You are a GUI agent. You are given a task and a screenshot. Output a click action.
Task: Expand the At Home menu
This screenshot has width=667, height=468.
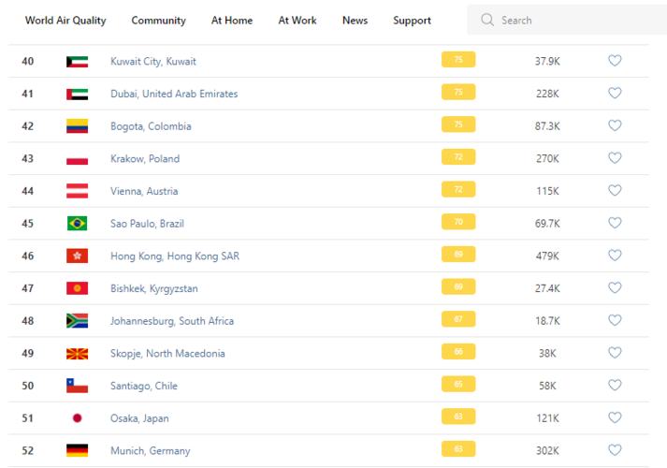232,21
